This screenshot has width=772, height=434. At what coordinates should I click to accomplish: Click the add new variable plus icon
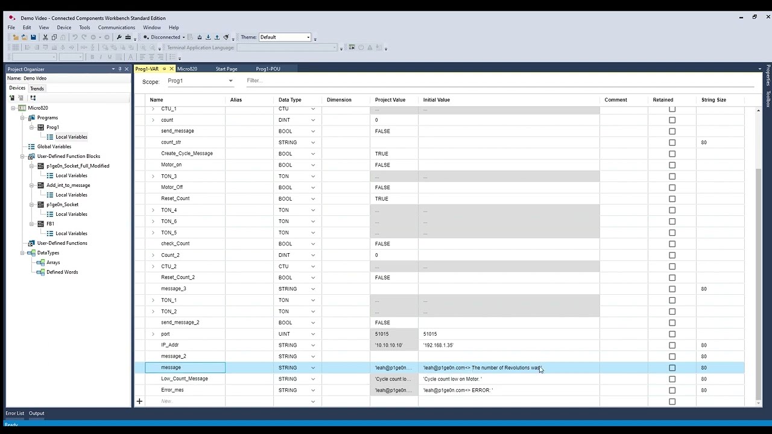click(x=139, y=401)
